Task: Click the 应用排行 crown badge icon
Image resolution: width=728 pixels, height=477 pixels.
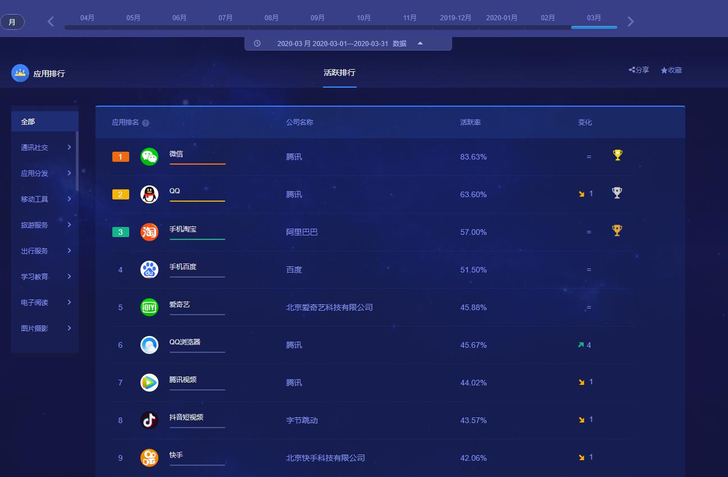Action: tap(20, 72)
